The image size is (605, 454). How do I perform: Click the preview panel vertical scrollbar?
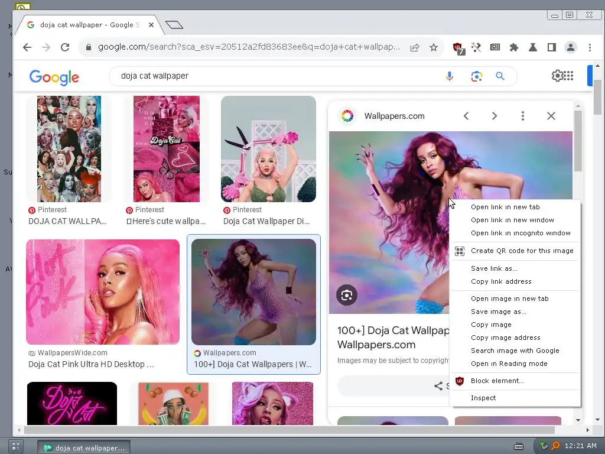click(578, 141)
